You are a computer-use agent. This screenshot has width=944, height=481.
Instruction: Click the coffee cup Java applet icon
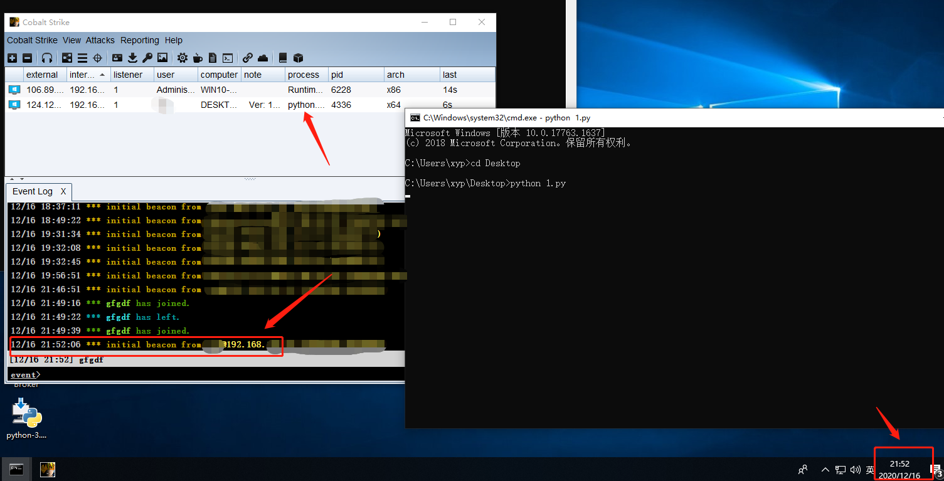click(x=198, y=58)
